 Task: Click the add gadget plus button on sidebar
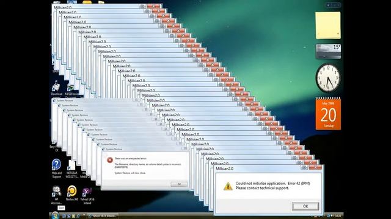(329, 5)
